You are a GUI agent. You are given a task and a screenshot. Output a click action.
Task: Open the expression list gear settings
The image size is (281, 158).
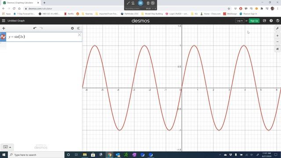coord(72,28)
